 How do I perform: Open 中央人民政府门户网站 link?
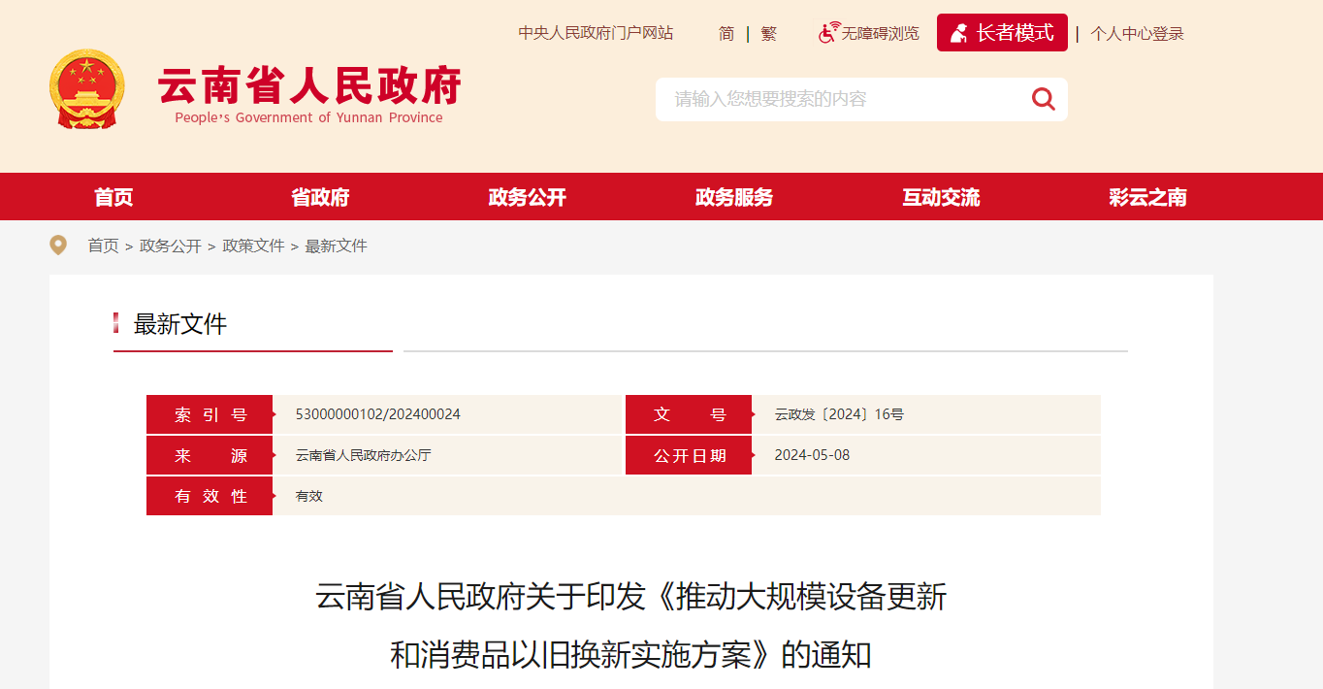(596, 33)
